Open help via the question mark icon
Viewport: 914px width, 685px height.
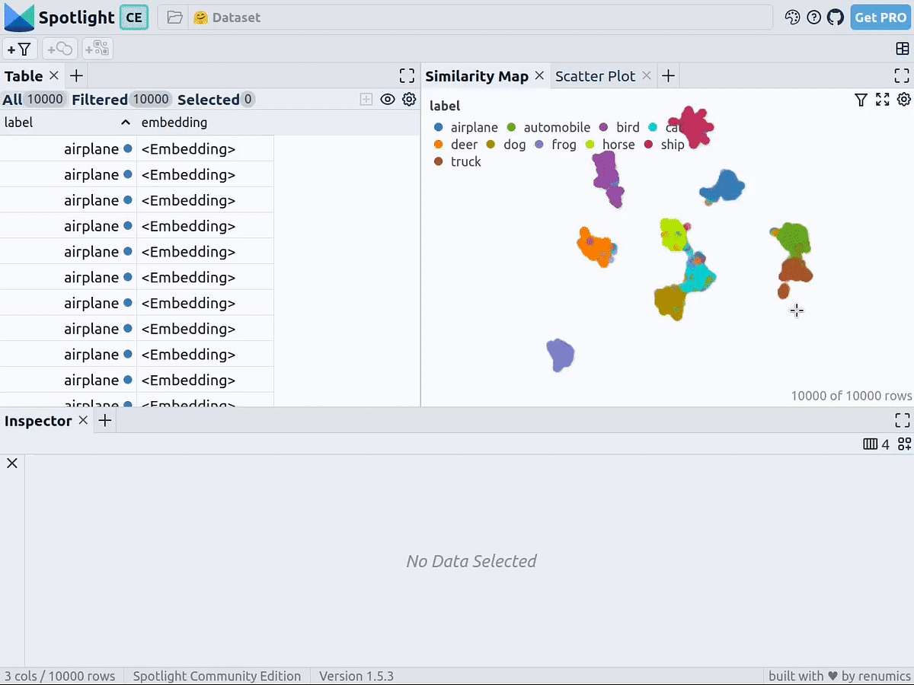click(814, 17)
